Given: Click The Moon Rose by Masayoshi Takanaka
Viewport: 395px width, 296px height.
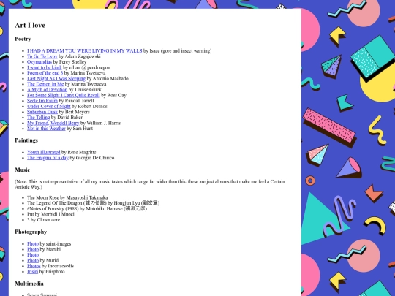Looking at the screenshot, I should 67,197.
